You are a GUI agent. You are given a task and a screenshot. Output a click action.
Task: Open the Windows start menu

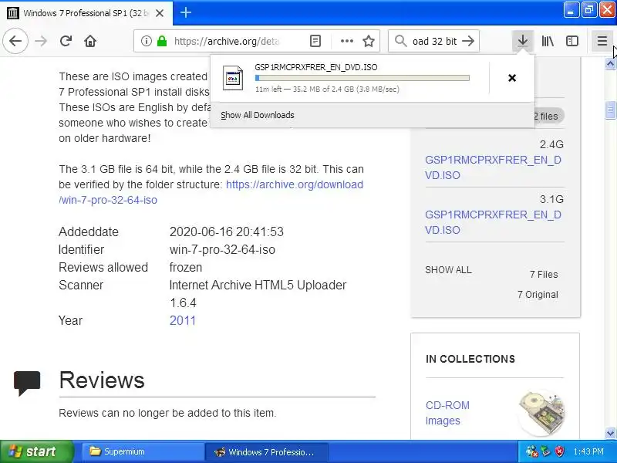point(37,451)
